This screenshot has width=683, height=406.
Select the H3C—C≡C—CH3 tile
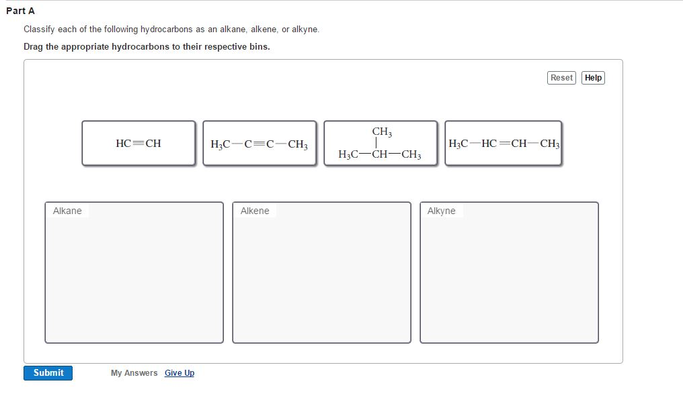[259, 142]
